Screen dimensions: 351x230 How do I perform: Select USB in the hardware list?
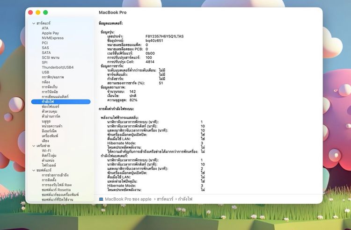tap(45, 72)
